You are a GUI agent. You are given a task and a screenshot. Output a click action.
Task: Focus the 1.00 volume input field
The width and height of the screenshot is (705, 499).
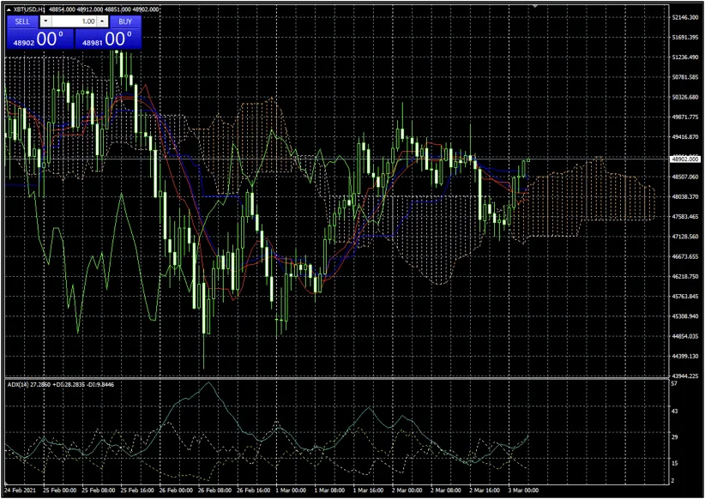pos(74,21)
